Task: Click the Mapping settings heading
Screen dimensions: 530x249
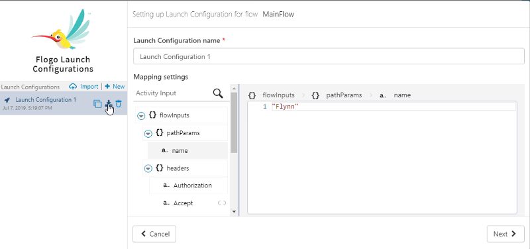Action: [160, 77]
